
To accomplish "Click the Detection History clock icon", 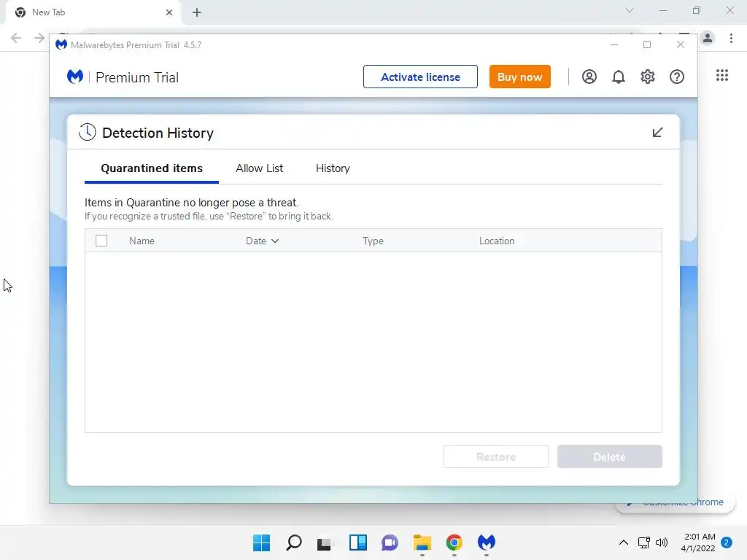I will point(88,133).
